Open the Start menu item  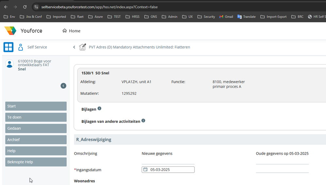tap(36, 106)
